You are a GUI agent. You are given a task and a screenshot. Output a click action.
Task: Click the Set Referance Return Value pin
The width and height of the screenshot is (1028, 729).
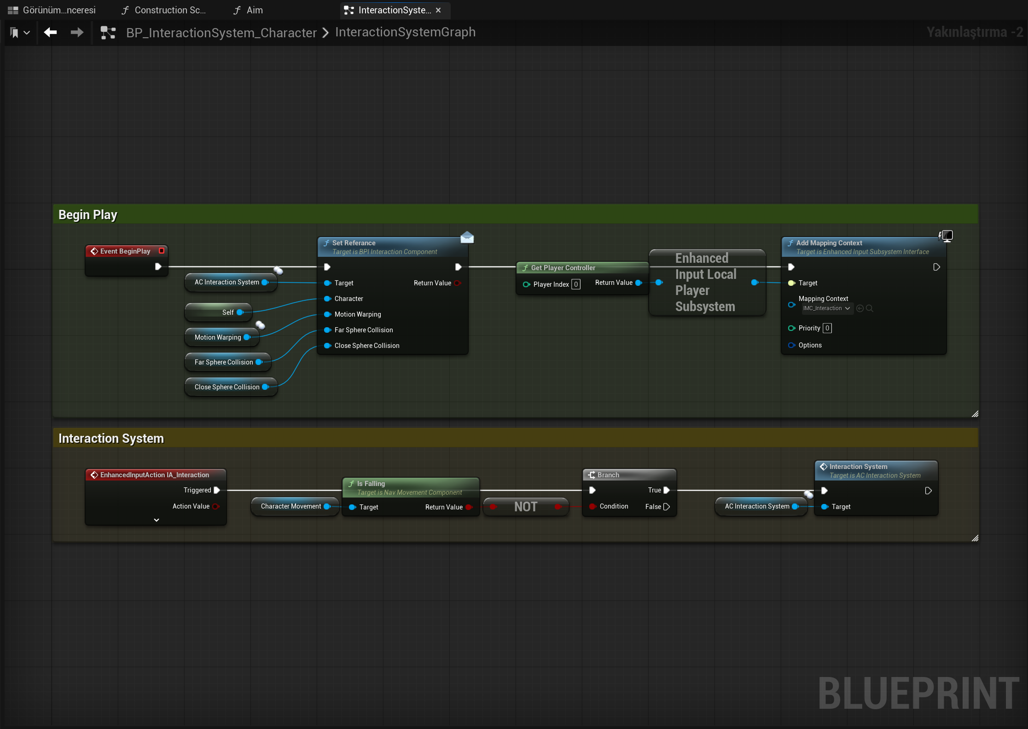tap(458, 283)
